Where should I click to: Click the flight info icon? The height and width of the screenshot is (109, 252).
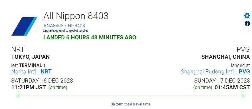click(x=247, y=24)
